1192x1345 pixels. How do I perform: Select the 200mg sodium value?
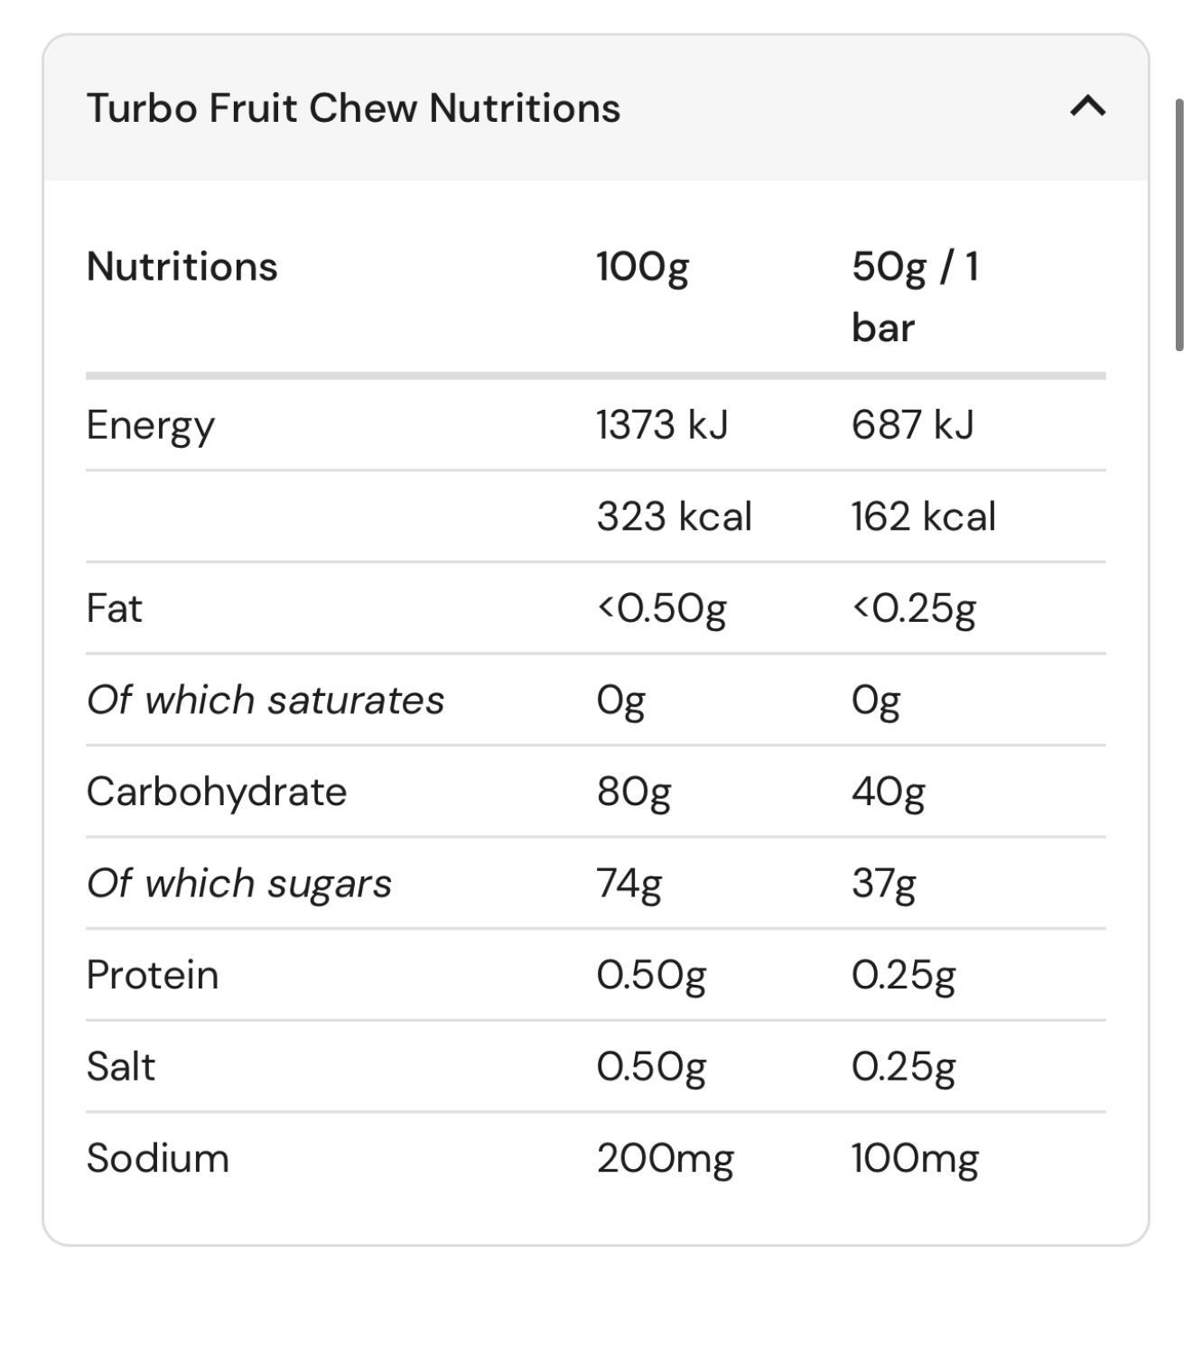click(x=665, y=1158)
